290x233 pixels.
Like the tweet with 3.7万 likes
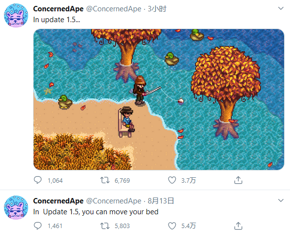172,180
